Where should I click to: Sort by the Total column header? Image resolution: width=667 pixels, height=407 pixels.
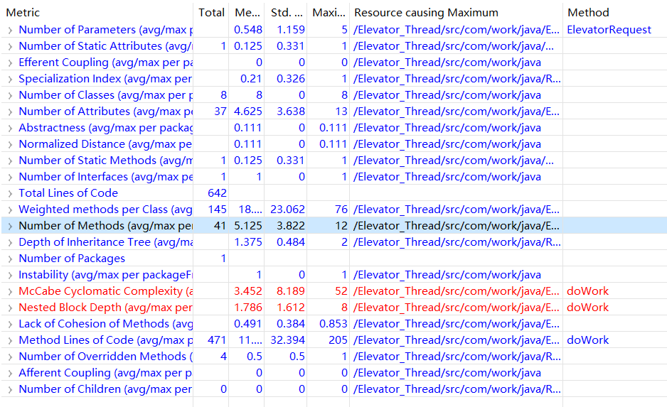point(211,12)
